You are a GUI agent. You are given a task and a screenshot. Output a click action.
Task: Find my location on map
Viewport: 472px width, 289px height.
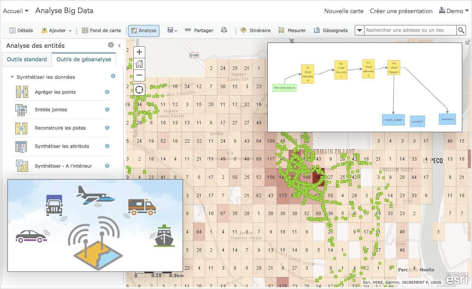[139, 90]
